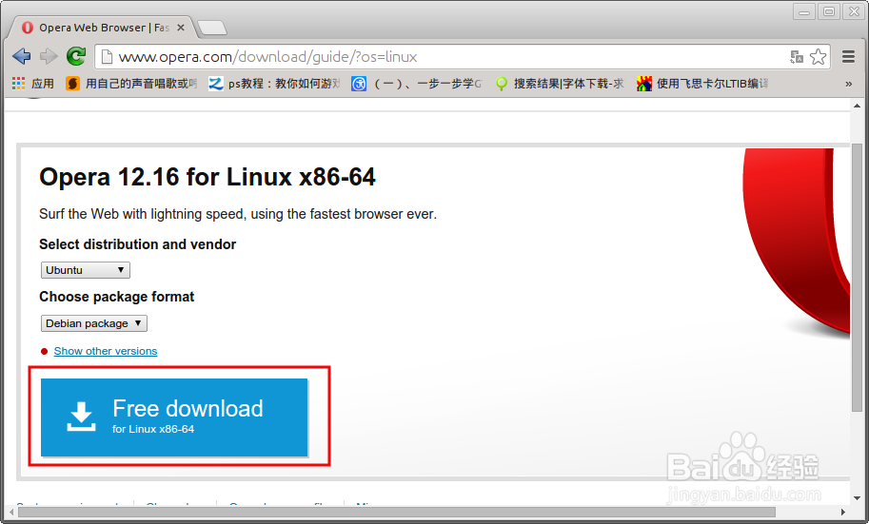869x524 pixels.
Task: Click the Select distribution and vendor label
Action: pyautogui.click(x=137, y=244)
